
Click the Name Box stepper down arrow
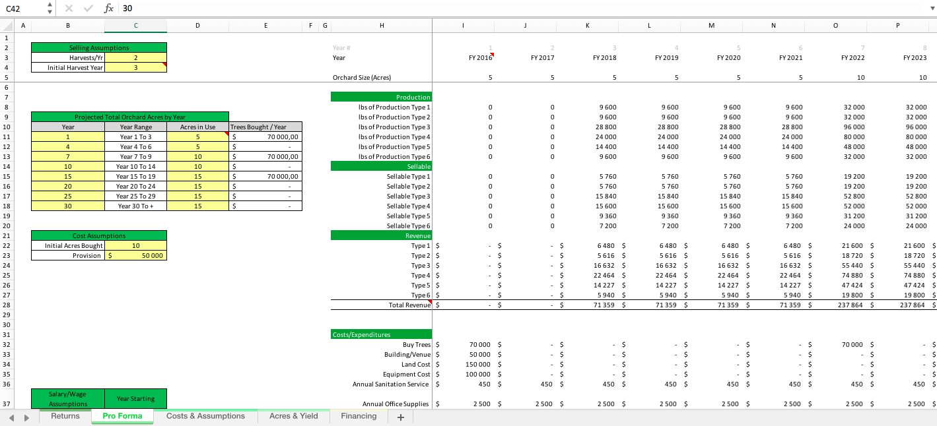pyautogui.click(x=49, y=13)
